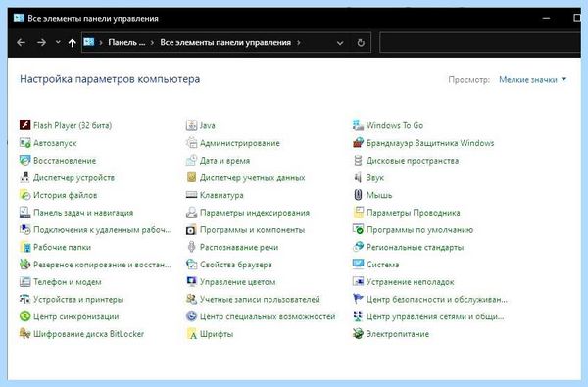
Task: Open Устранение неполадок link
Action: point(411,282)
